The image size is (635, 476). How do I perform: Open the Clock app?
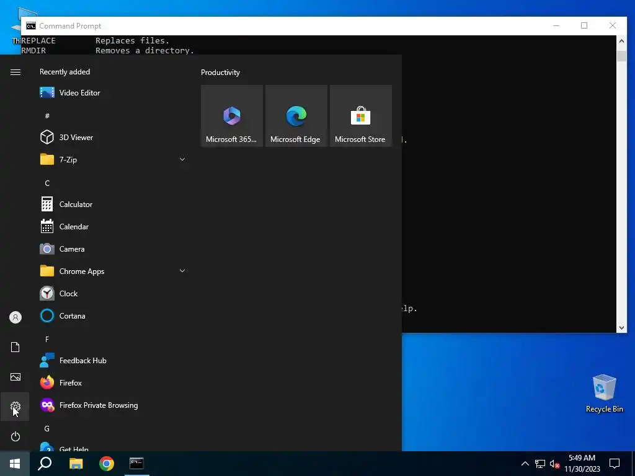coord(113,293)
